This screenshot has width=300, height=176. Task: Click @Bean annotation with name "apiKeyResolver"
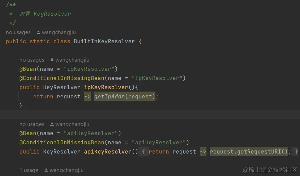coord(28,133)
